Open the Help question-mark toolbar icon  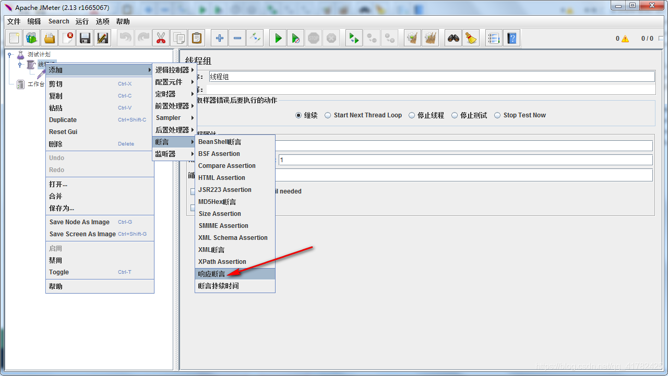pyautogui.click(x=512, y=38)
